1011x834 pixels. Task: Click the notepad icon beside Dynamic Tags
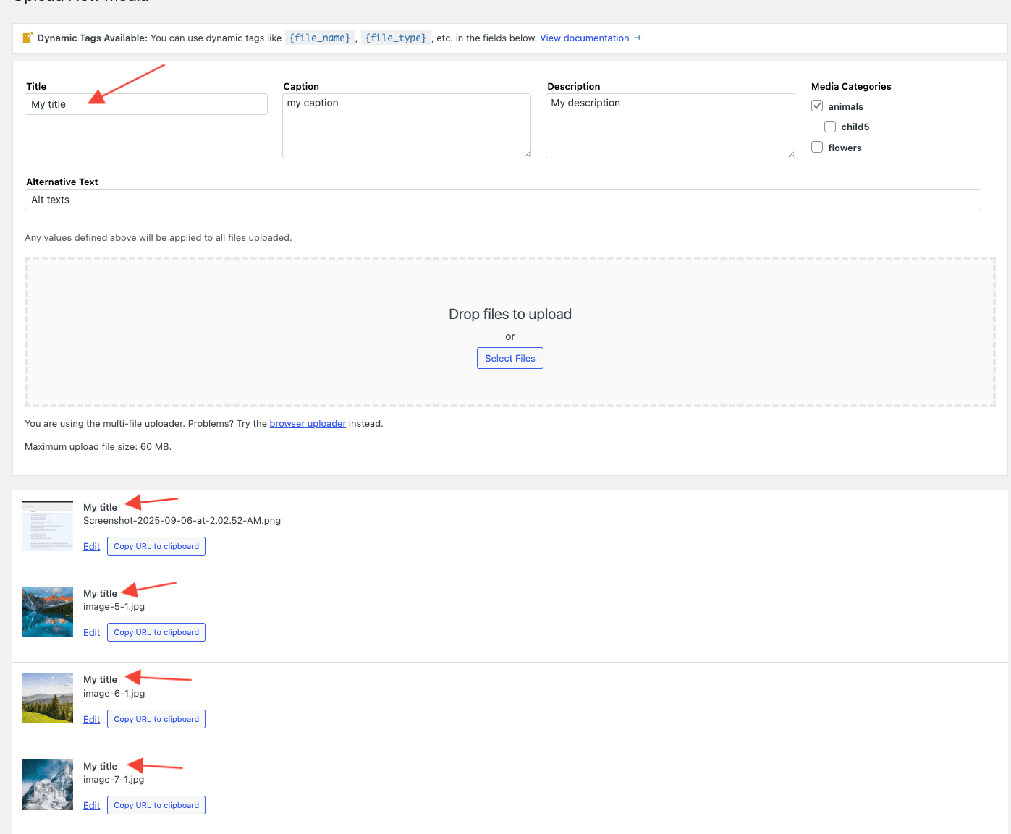click(x=28, y=38)
